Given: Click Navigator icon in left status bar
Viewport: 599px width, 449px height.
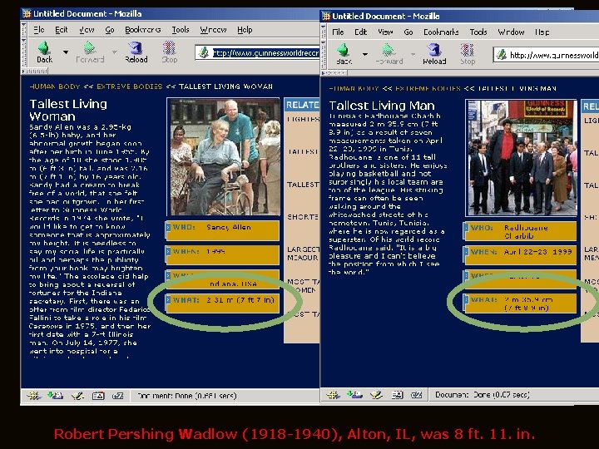Looking at the screenshot, I should point(33,396).
